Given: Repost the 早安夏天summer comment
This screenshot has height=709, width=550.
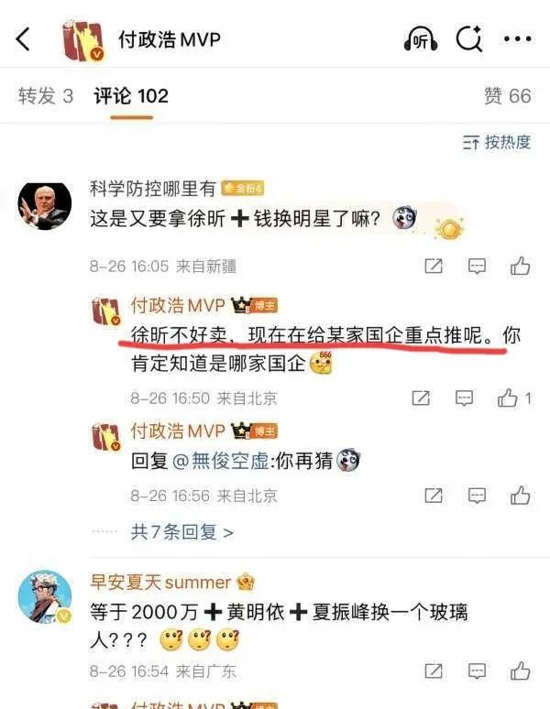Looking at the screenshot, I should click(x=434, y=671).
